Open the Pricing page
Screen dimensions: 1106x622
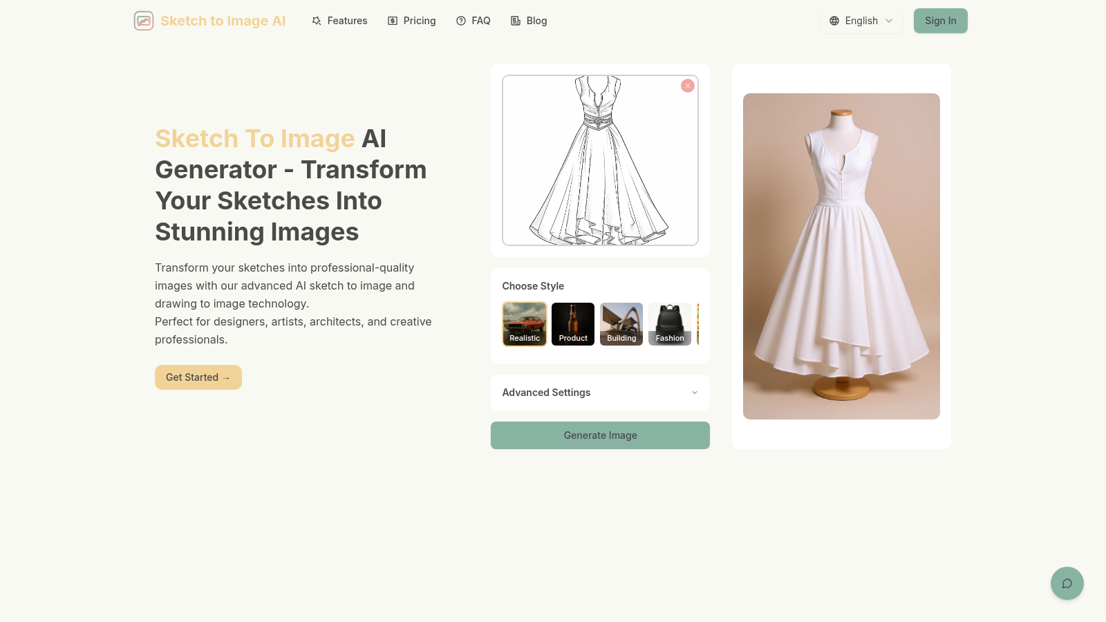coord(419,21)
